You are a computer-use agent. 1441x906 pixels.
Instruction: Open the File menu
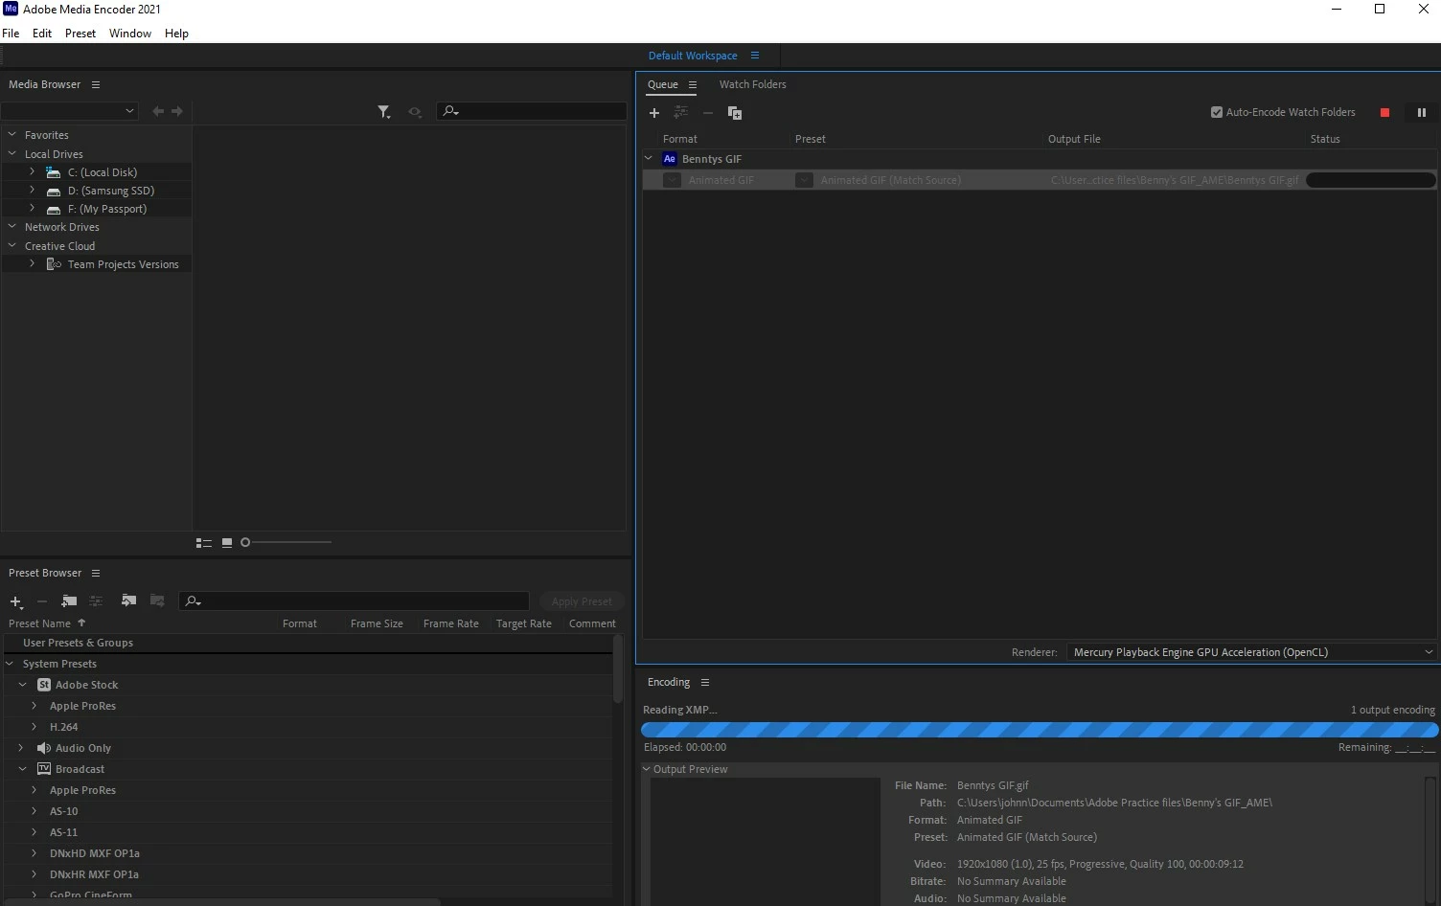click(x=11, y=33)
